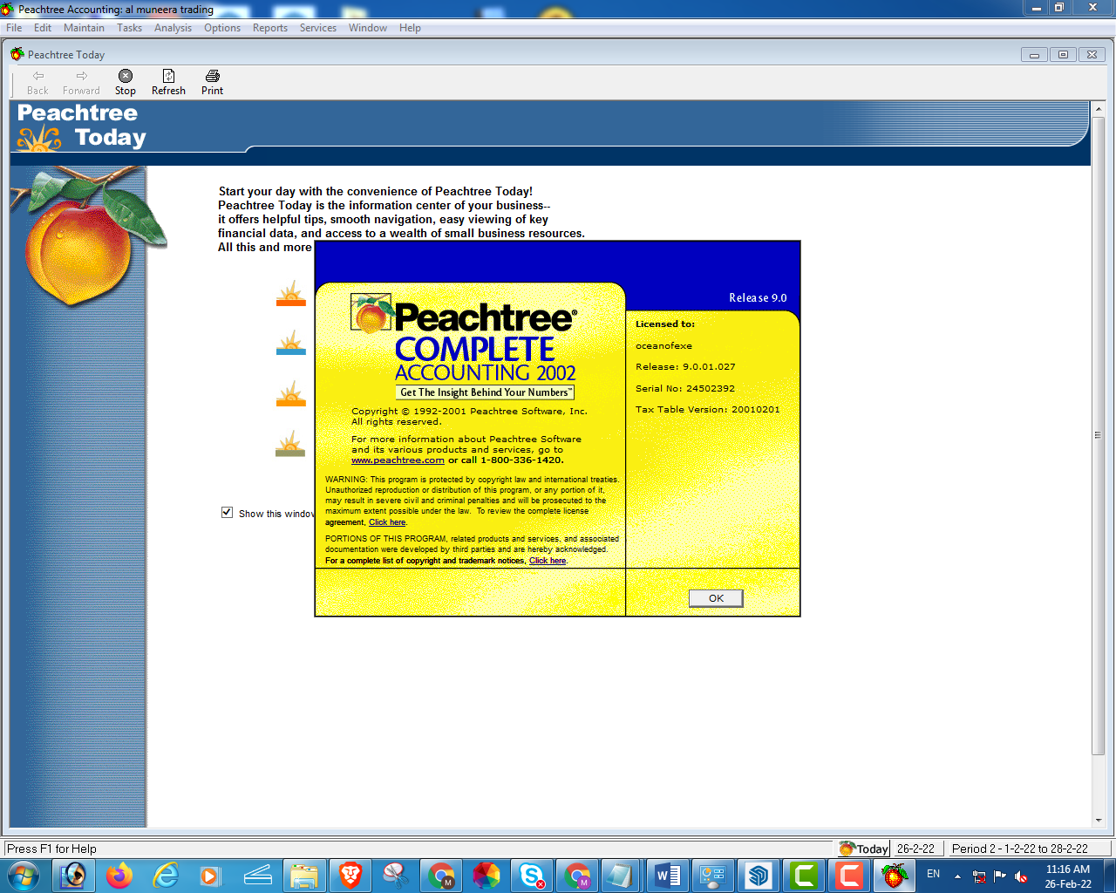This screenshot has height=893, width=1116.
Task: Toggle the Show this window checkbox
Action: click(x=227, y=513)
